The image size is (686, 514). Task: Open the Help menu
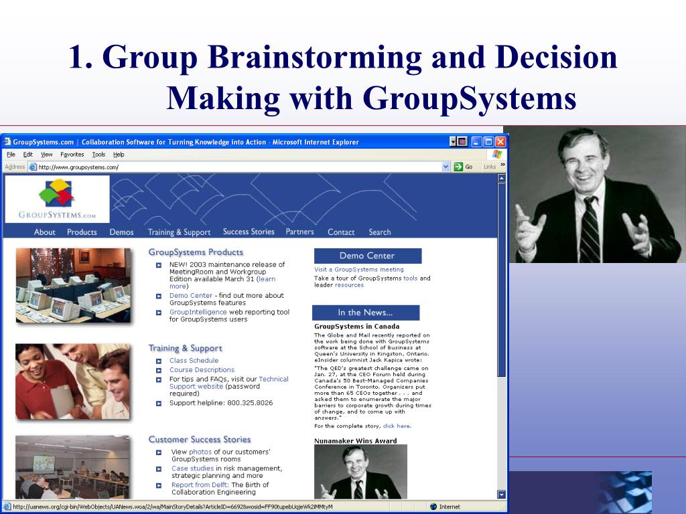click(119, 155)
